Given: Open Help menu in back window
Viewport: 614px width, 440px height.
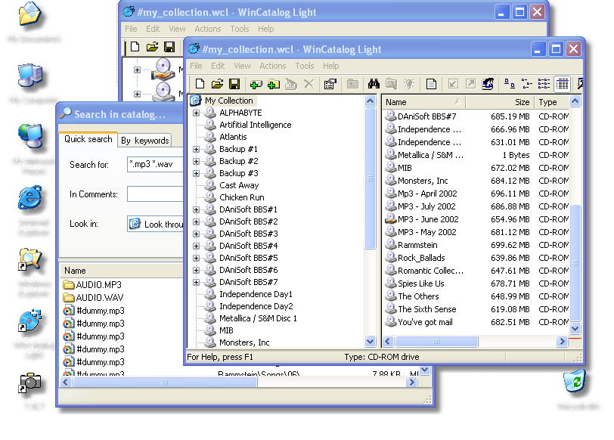Looking at the screenshot, I should [x=265, y=29].
